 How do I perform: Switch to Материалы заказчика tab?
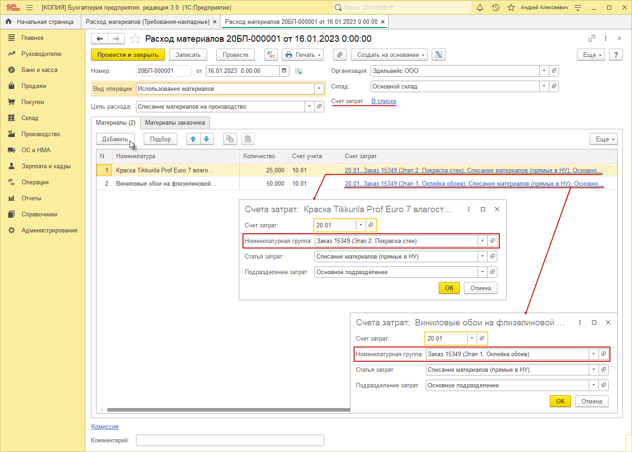point(175,123)
